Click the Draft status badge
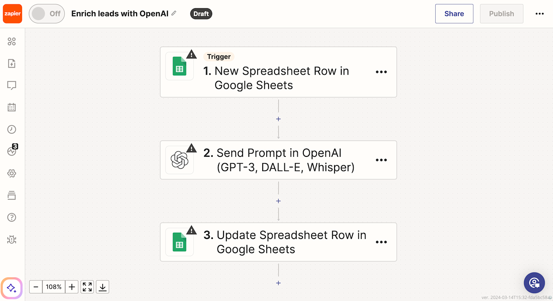 pos(201,14)
